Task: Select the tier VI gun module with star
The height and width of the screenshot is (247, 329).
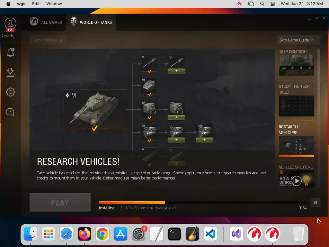Action: [176, 64]
